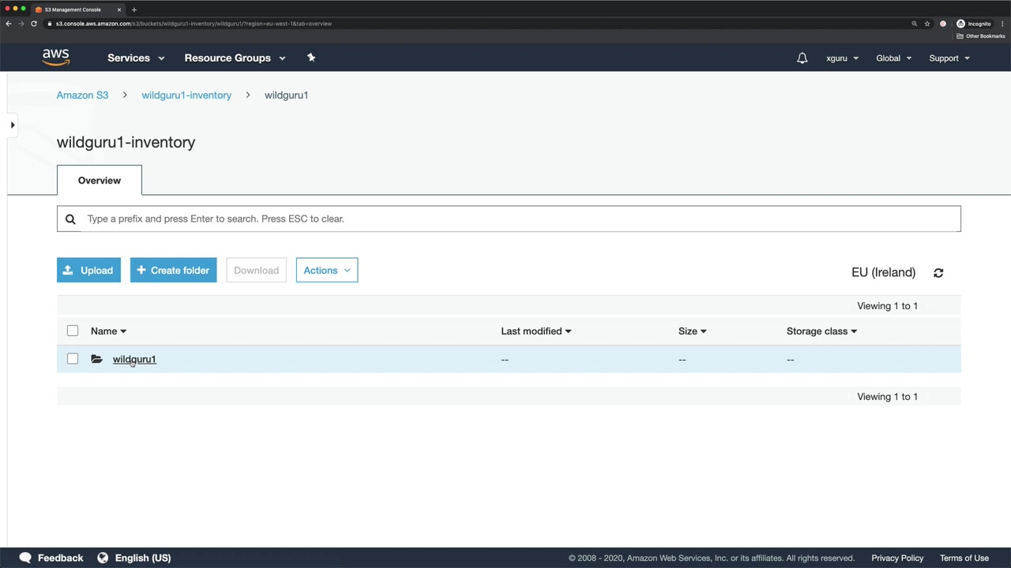Click the globe language icon
The height and width of the screenshot is (568, 1011).
[103, 558]
